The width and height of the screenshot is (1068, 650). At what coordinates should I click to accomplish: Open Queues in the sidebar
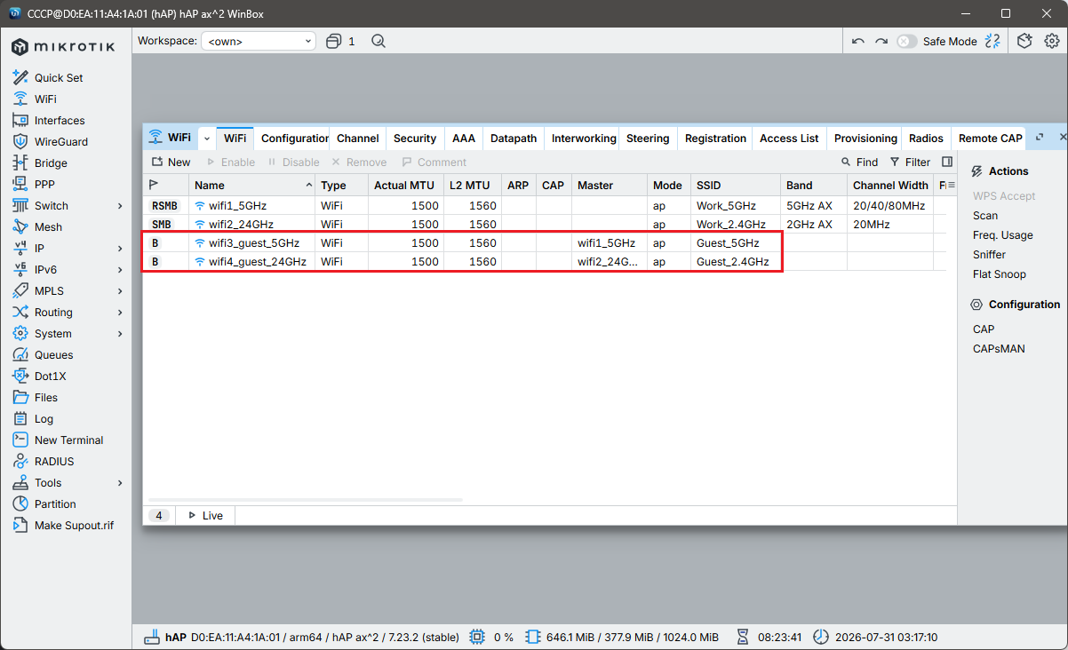(53, 354)
